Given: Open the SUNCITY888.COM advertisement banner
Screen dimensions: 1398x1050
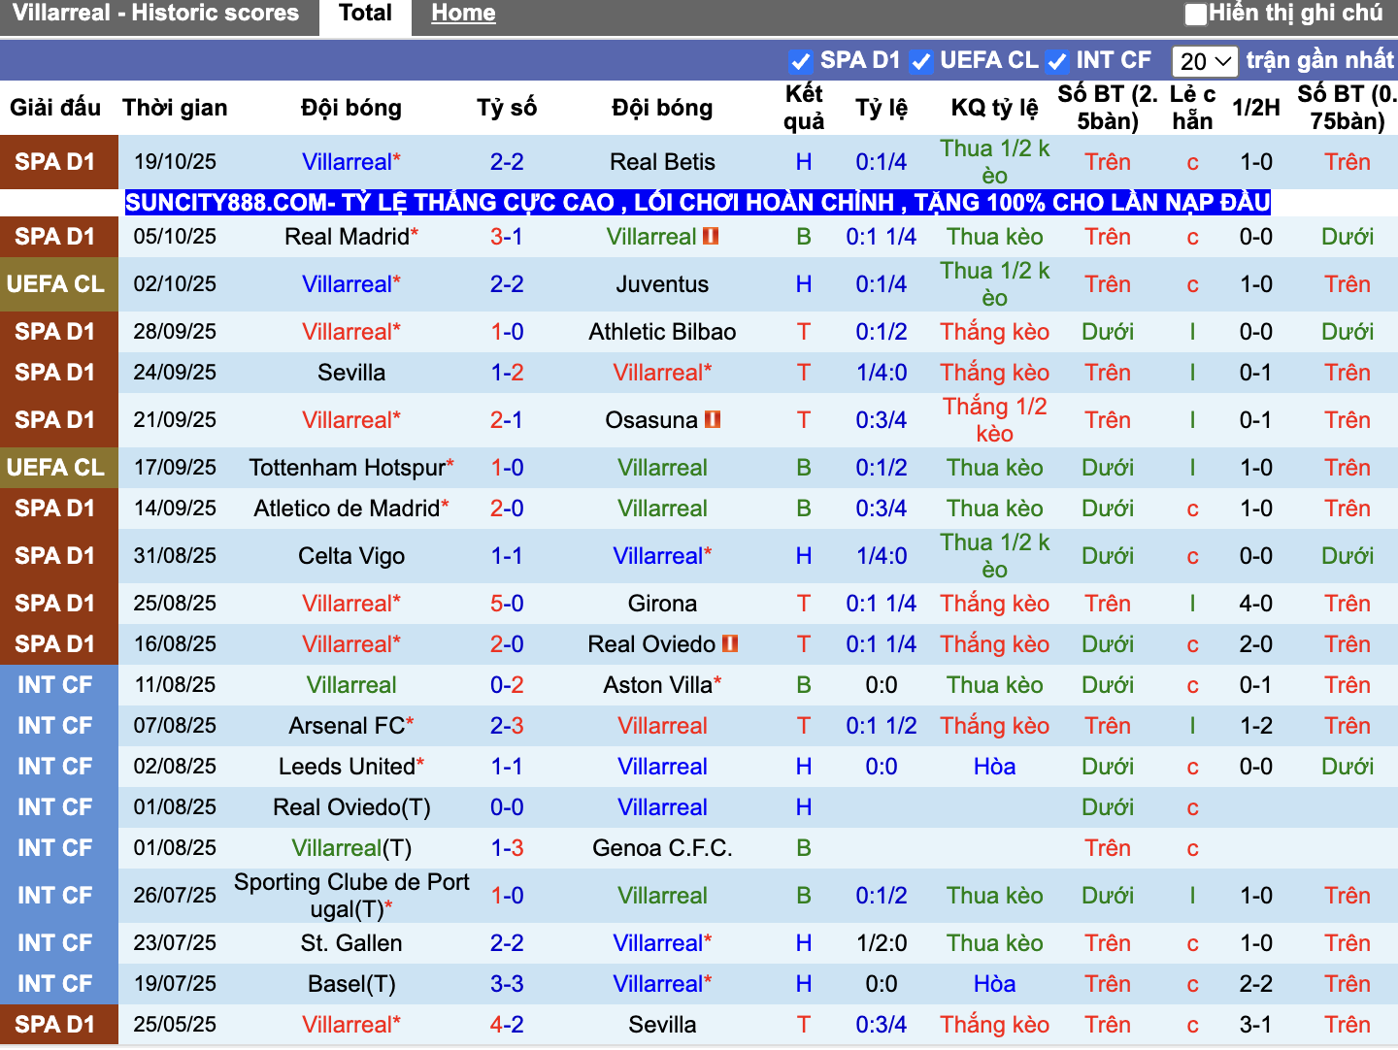Looking at the screenshot, I should click(698, 203).
